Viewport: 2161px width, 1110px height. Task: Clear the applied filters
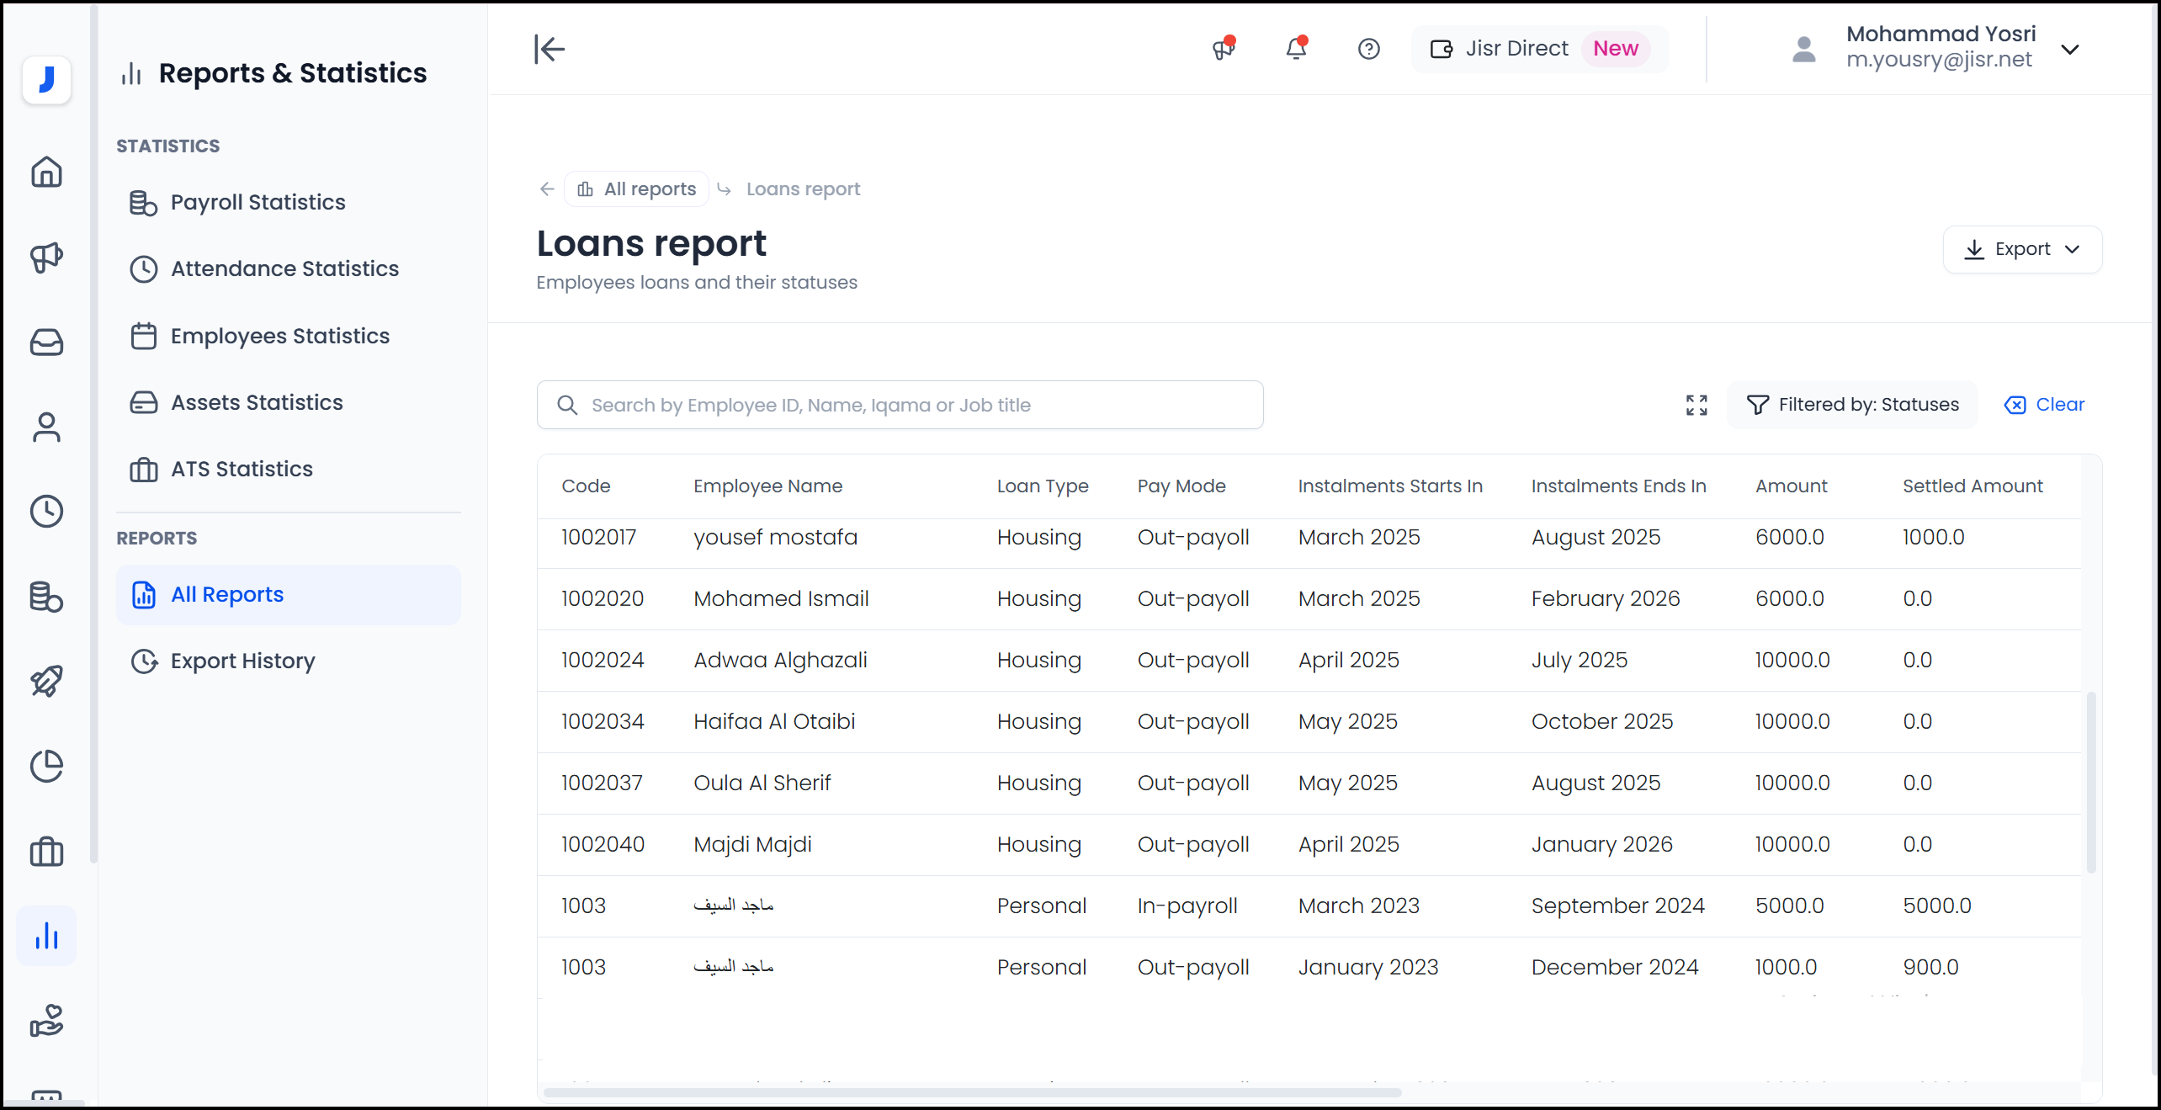2045,405
